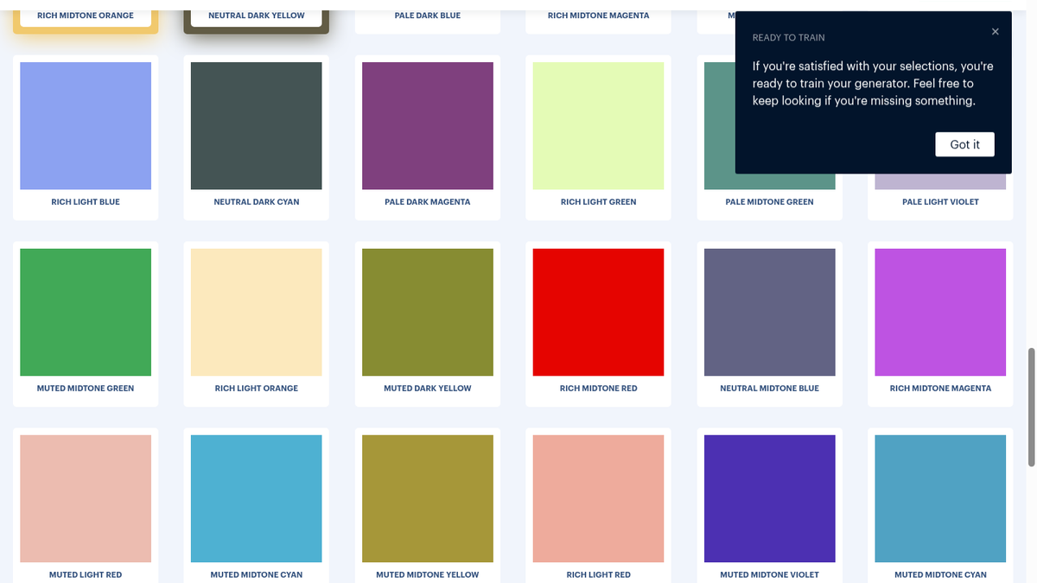Select the purple Rich Midtone Magenta swatch
This screenshot has height=583, width=1037.
point(941,324)
